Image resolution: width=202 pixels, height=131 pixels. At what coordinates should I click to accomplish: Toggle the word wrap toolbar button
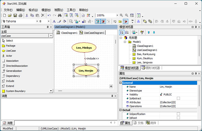click(115, 21)
